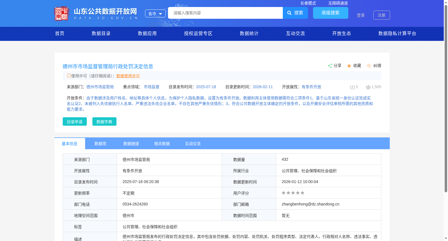Viewport: 448px width, 241px height.
Task: Click the phone number 0534-2624260
Action: point(135,204)
